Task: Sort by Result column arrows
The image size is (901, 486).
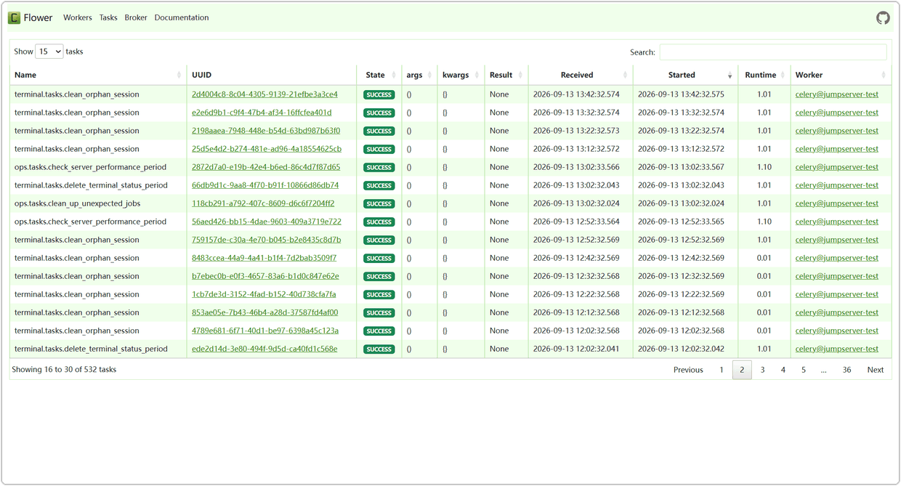Action: coord(520,76)
